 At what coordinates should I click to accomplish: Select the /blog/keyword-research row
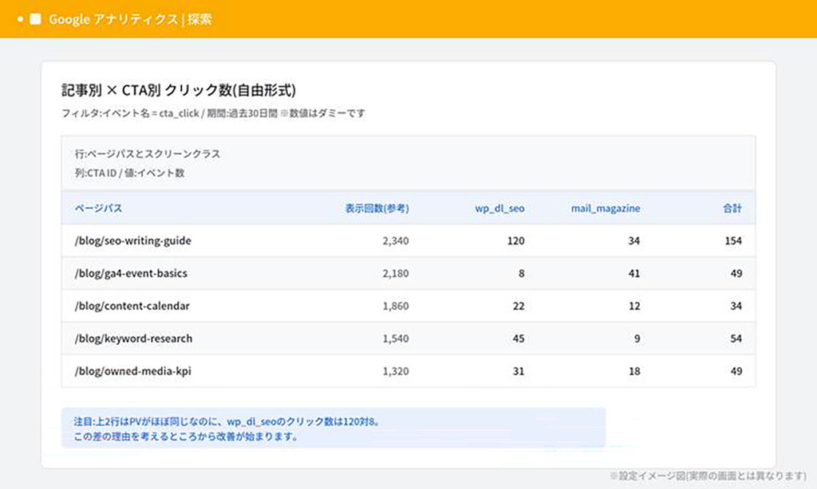pyautogui.click(x=408, y=338)
